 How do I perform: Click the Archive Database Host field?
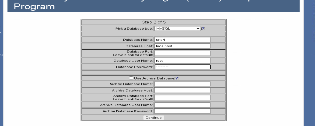pos(183,90)
